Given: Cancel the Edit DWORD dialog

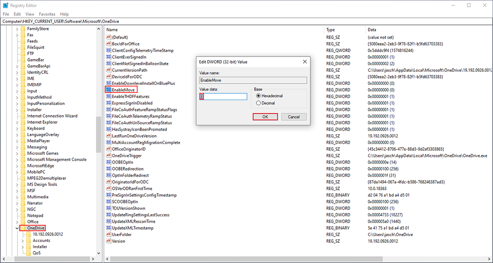Looking at the screenshot, I should pos(294,117).
